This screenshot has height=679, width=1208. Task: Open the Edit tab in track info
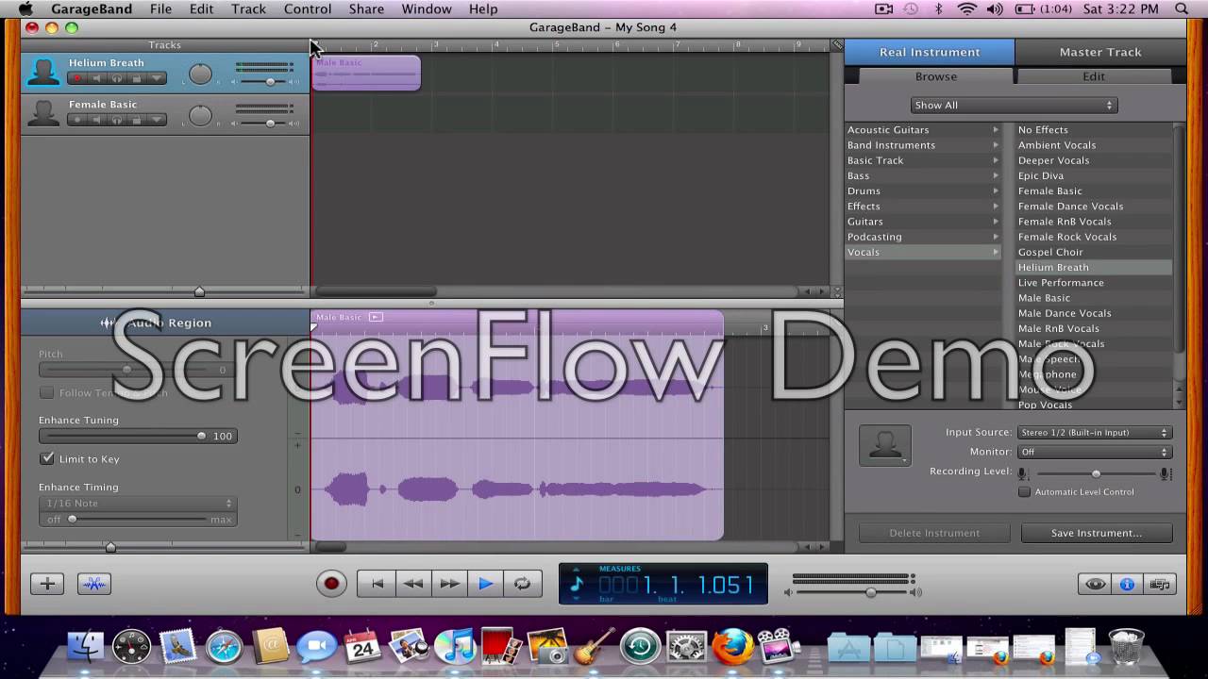(1094, 76)
